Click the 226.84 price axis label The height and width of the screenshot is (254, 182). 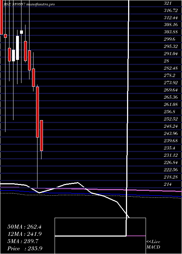click(171, 162)
